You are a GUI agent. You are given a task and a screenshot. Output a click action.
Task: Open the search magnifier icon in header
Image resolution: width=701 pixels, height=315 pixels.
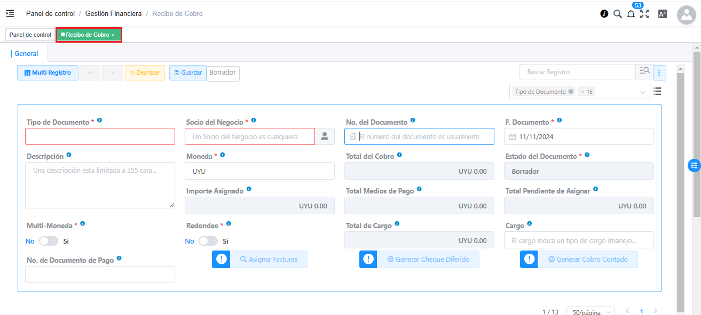coord(617,14)
